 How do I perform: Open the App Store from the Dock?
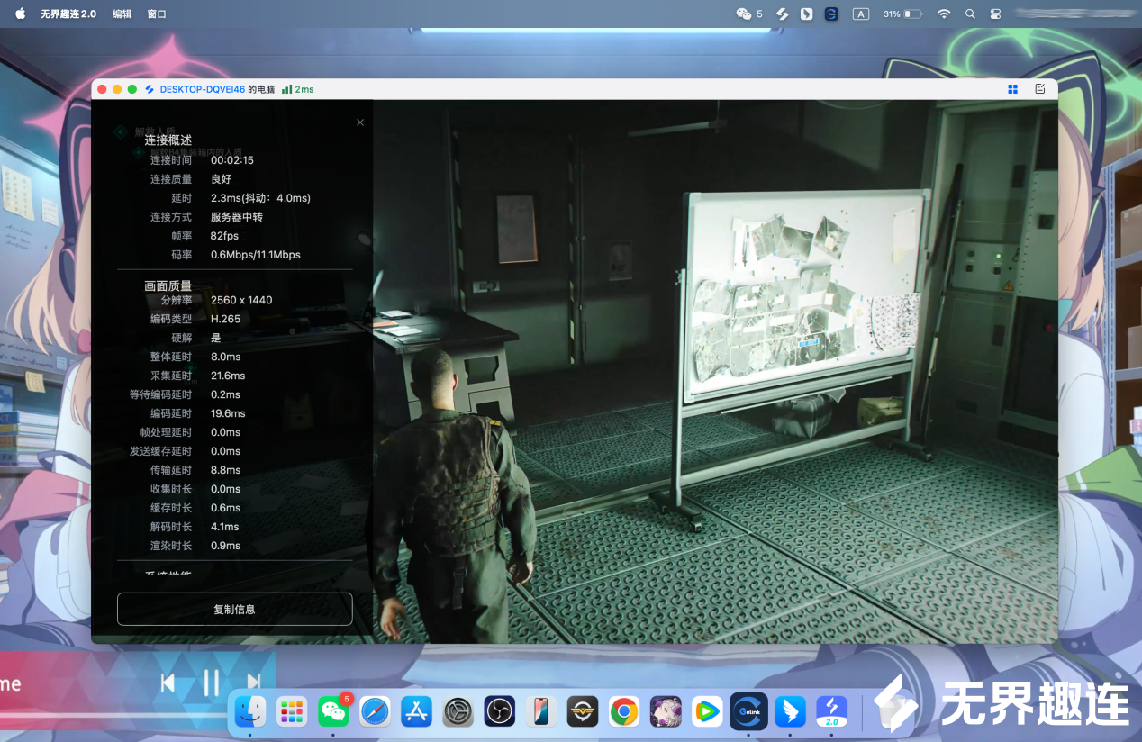pyautogui.click(x=416, y=711)
